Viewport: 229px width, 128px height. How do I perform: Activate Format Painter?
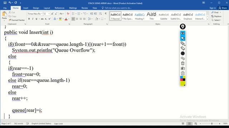[16, 20]
